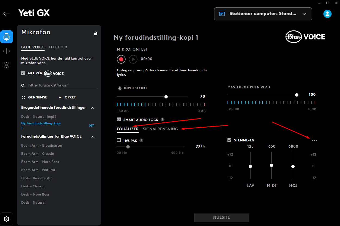Click the GENNEMSE browse button
340x226 pixels.
(34, 97)
